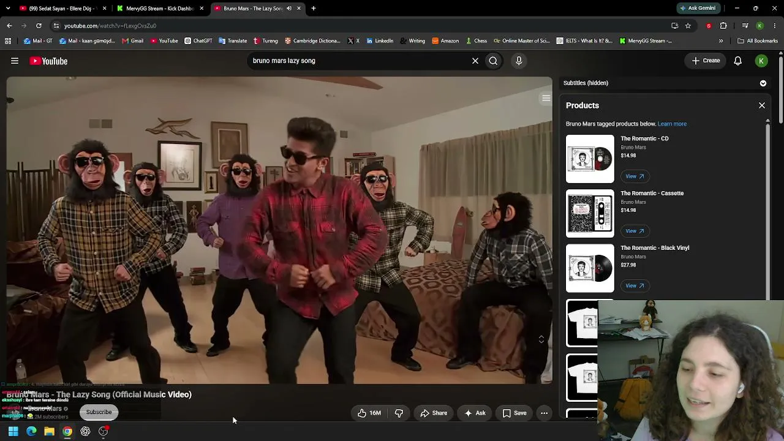Open more actions menu under the video

(544, 413)
